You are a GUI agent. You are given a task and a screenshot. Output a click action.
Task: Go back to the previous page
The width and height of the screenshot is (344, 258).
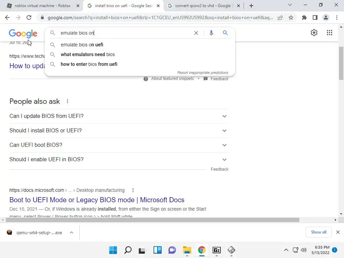coord(7,17)
